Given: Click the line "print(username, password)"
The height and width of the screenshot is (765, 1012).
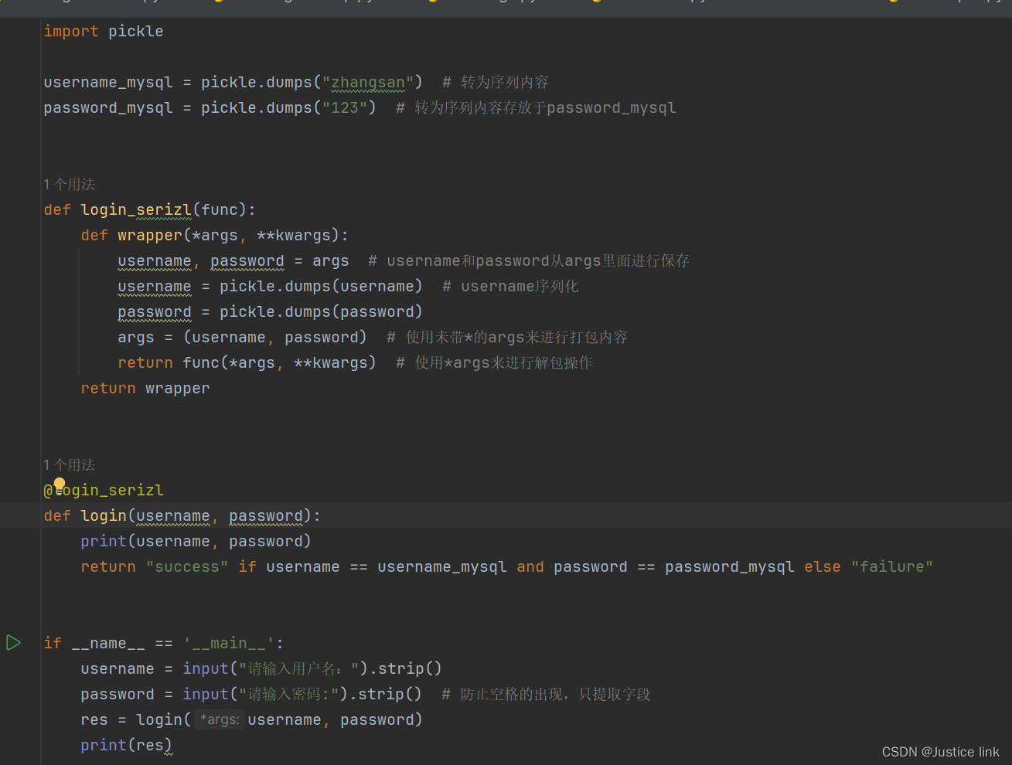Looking at the screenshot, I should [x=196, y=541].
